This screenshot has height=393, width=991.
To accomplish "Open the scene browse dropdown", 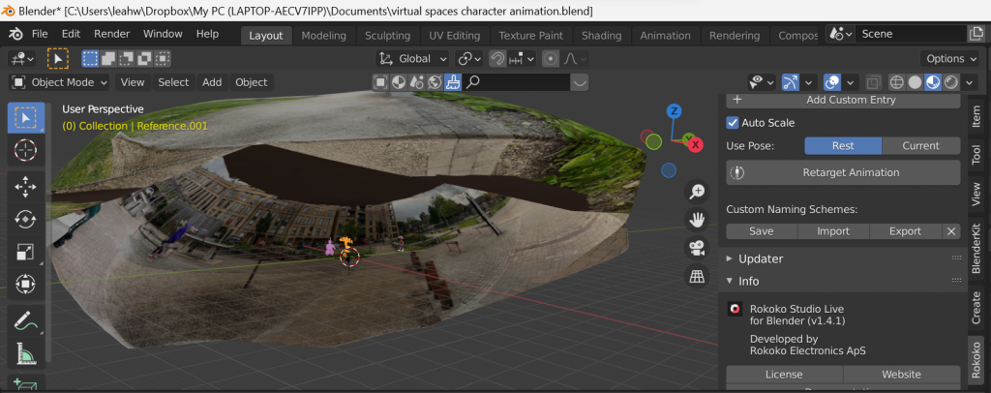I will pos(840,34).
